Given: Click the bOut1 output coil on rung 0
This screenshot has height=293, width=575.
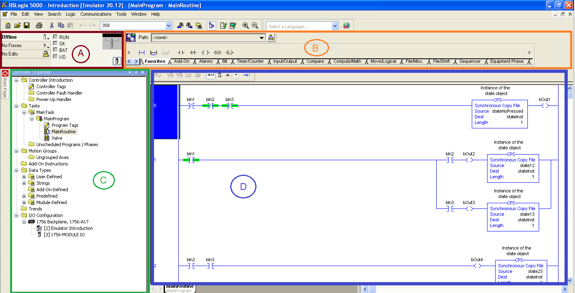Looking at the screenshot, I should pyautogui.click(x=545, y=106).
